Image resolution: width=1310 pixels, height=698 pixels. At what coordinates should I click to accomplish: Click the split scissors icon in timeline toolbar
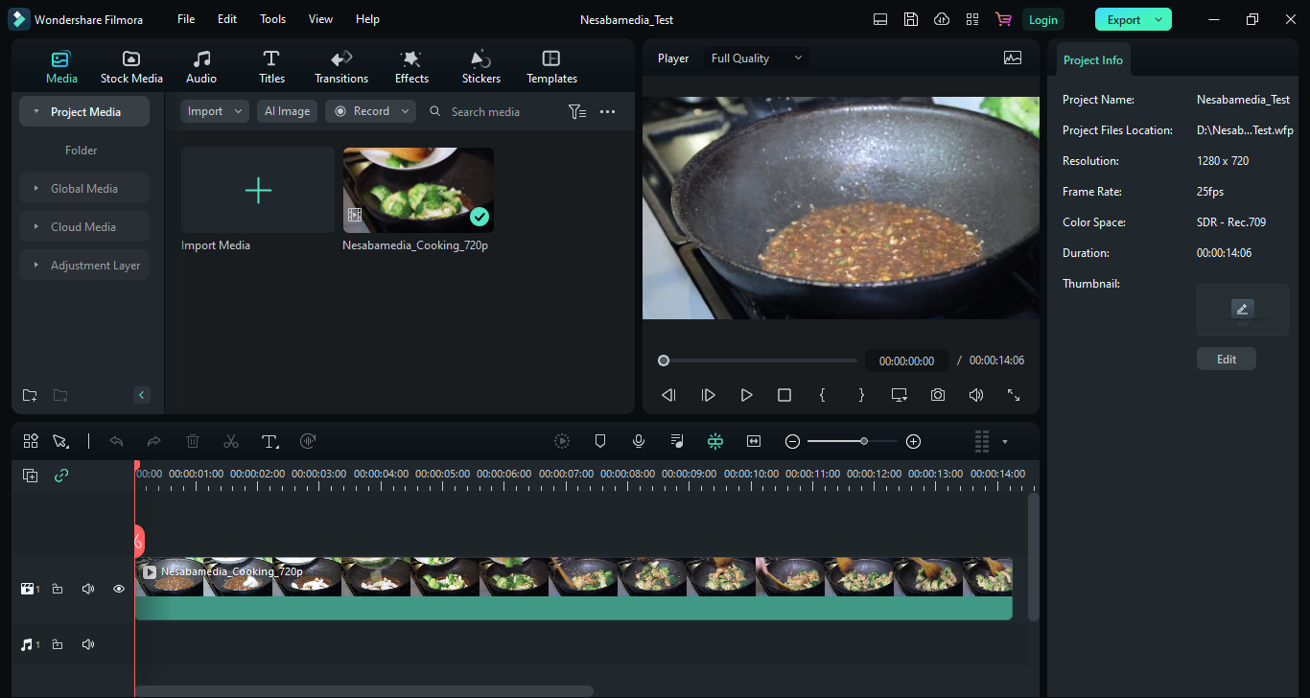[x=231, y=441]
